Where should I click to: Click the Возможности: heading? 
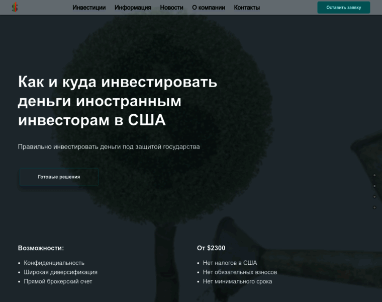coord(41,248)
